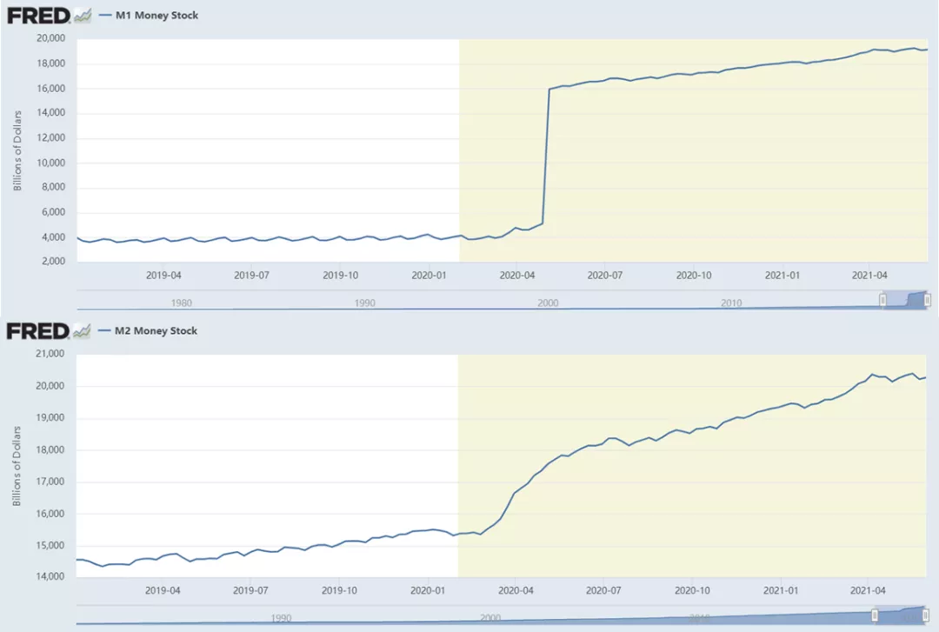Toggle the M2 Money Stock series label
Image resolution: width=939 pixels, height=632 pixels.
(x=156, y=331)
